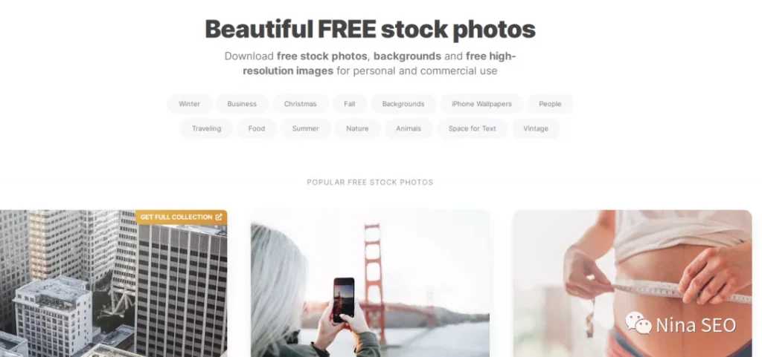The height and width of the screenshot is (357, 762).
Task: Open the waist measuring tape photo
Action: 633,284
